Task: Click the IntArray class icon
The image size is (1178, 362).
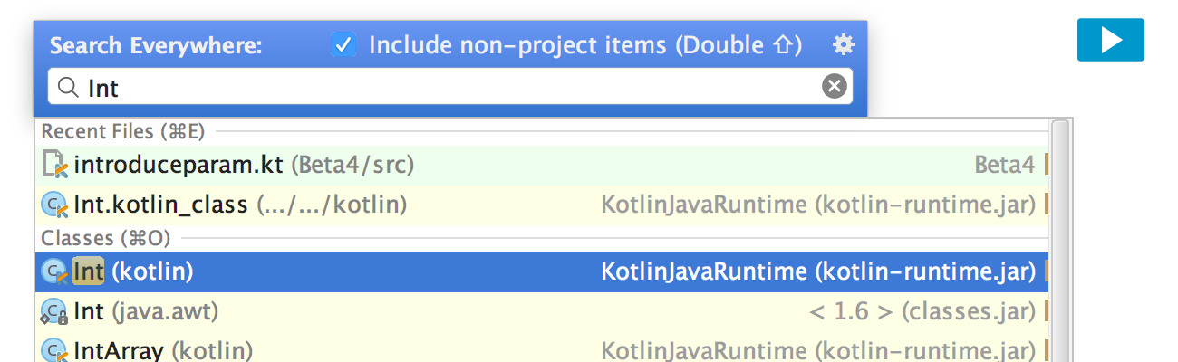Action: (55, 351)
